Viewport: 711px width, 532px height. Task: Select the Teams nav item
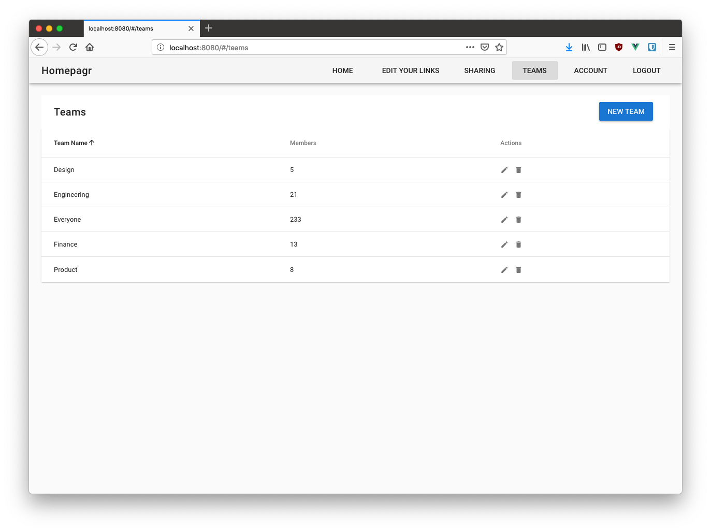coord(535,70)
